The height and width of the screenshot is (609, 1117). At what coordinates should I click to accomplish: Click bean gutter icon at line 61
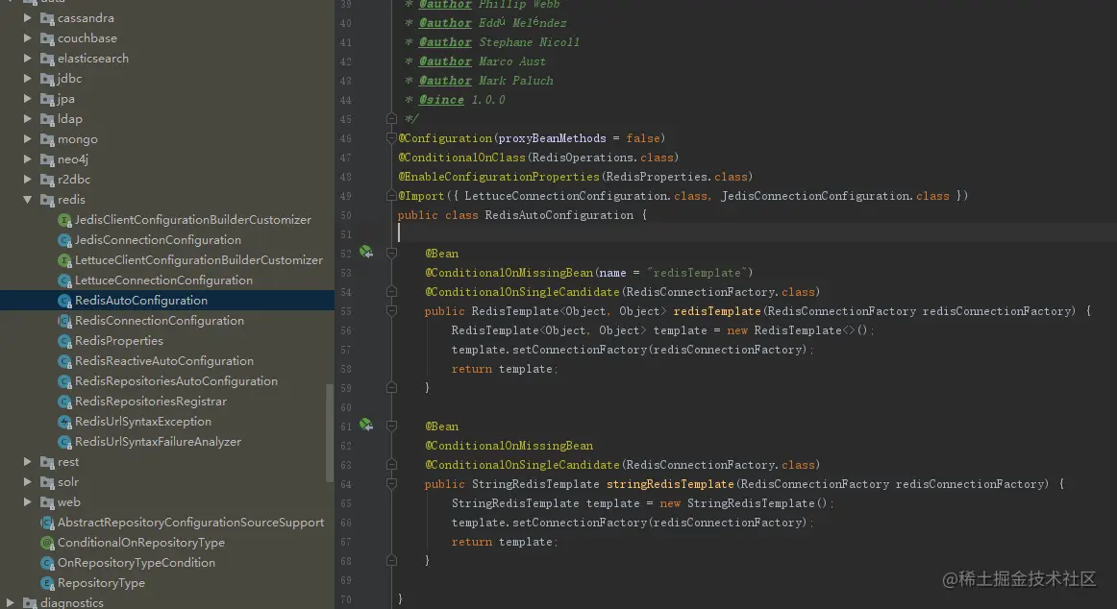coord(366,425)
